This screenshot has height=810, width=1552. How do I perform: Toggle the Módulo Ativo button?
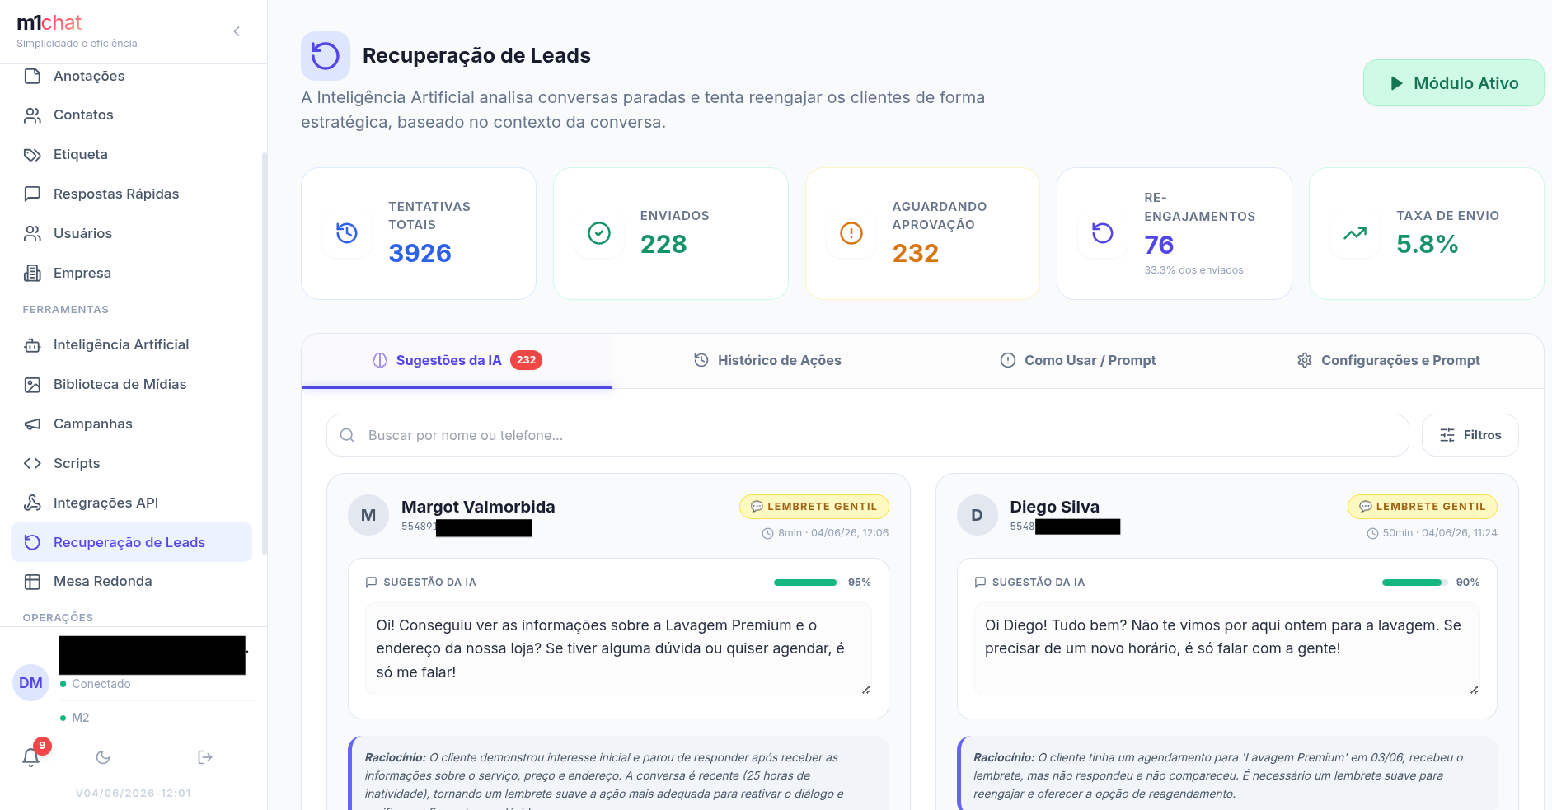1453,83
